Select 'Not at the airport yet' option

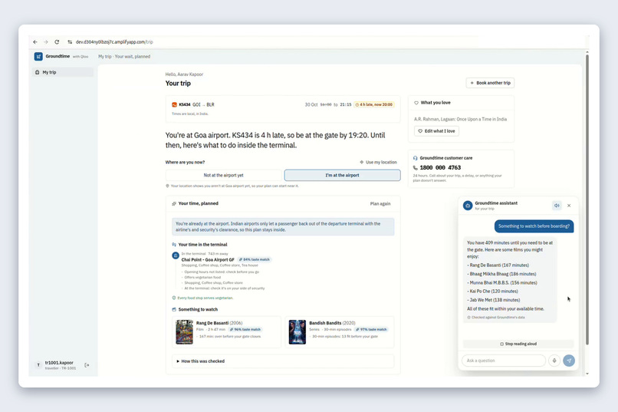[x=223, y=175]
